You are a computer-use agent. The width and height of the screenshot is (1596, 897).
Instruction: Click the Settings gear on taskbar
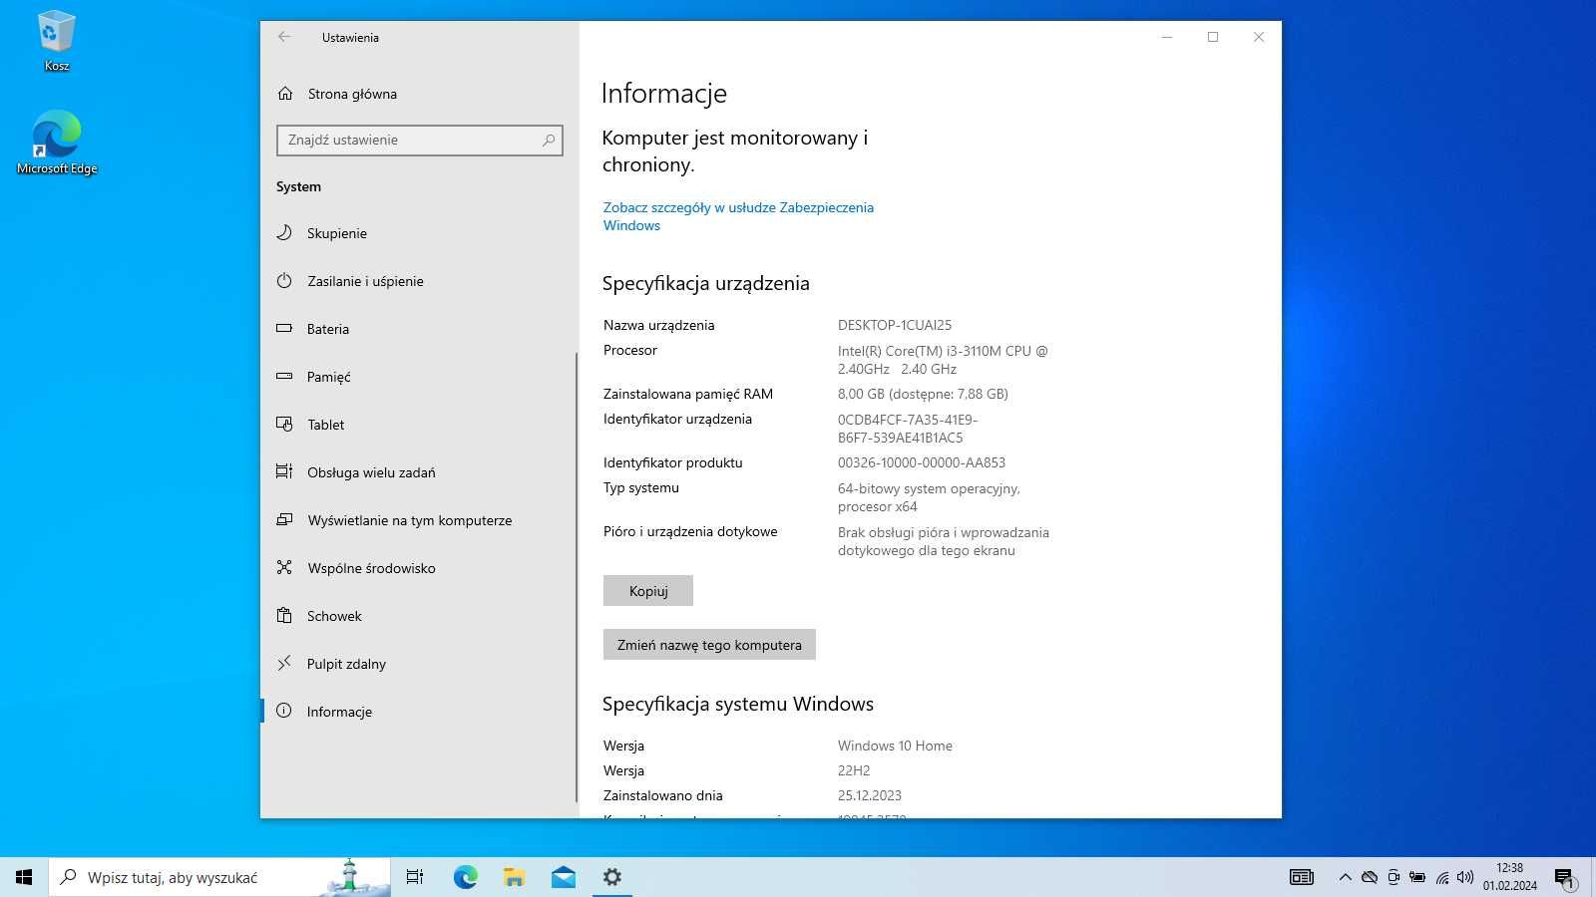point(611,877)
